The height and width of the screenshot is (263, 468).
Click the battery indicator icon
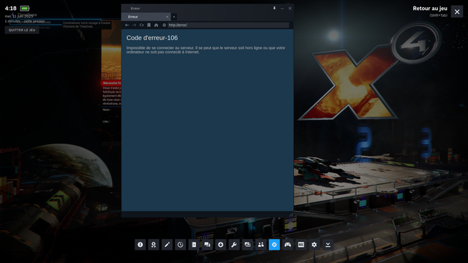pos(25,8)
